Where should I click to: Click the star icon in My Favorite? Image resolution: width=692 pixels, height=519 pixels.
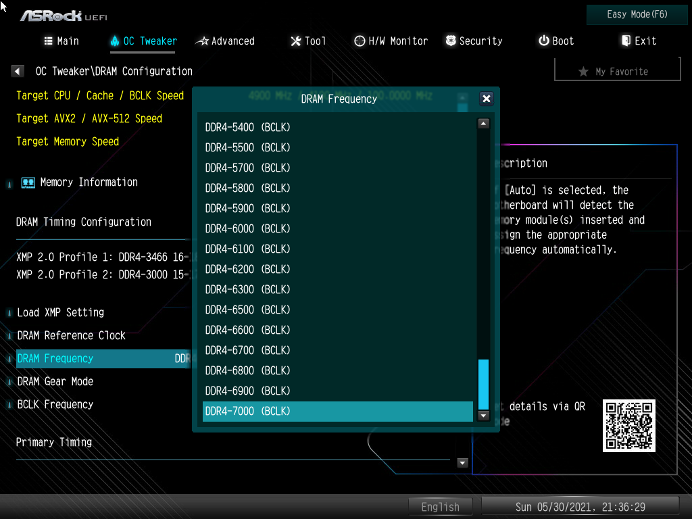pos(583,72)
